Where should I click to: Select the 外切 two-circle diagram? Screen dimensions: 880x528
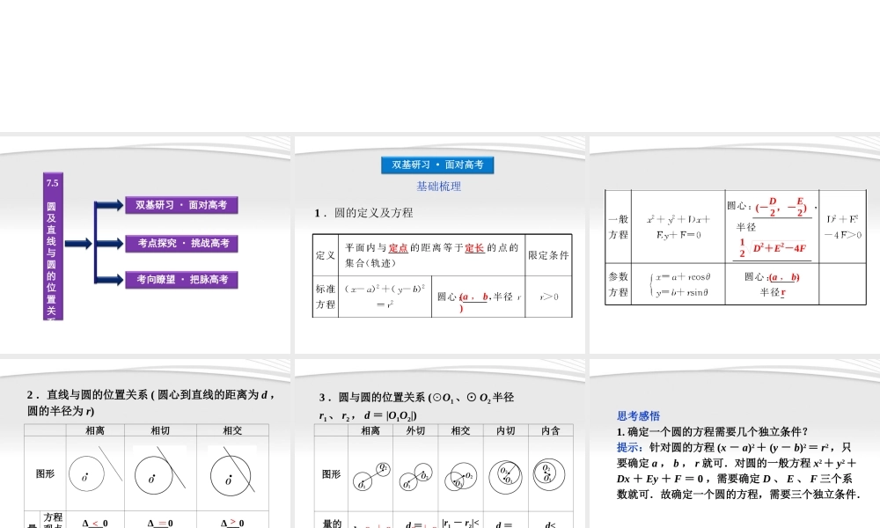click(x=416, y=476)
